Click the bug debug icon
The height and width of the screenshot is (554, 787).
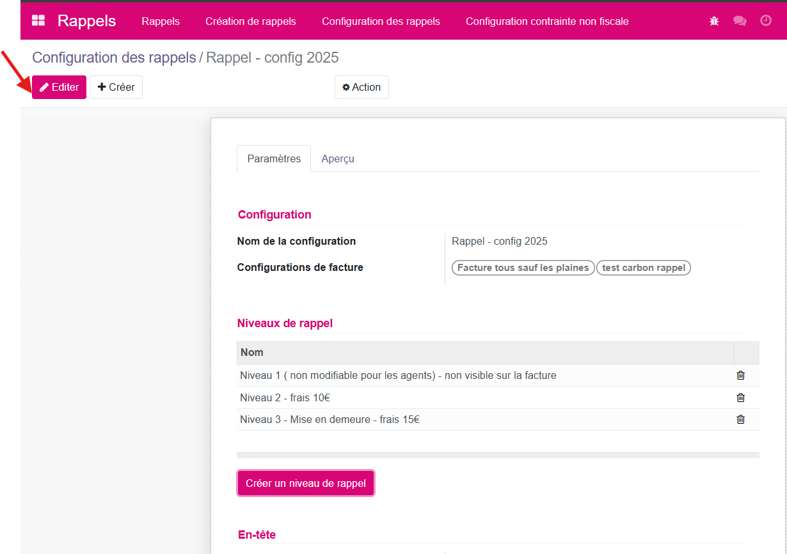coord(714,21)
